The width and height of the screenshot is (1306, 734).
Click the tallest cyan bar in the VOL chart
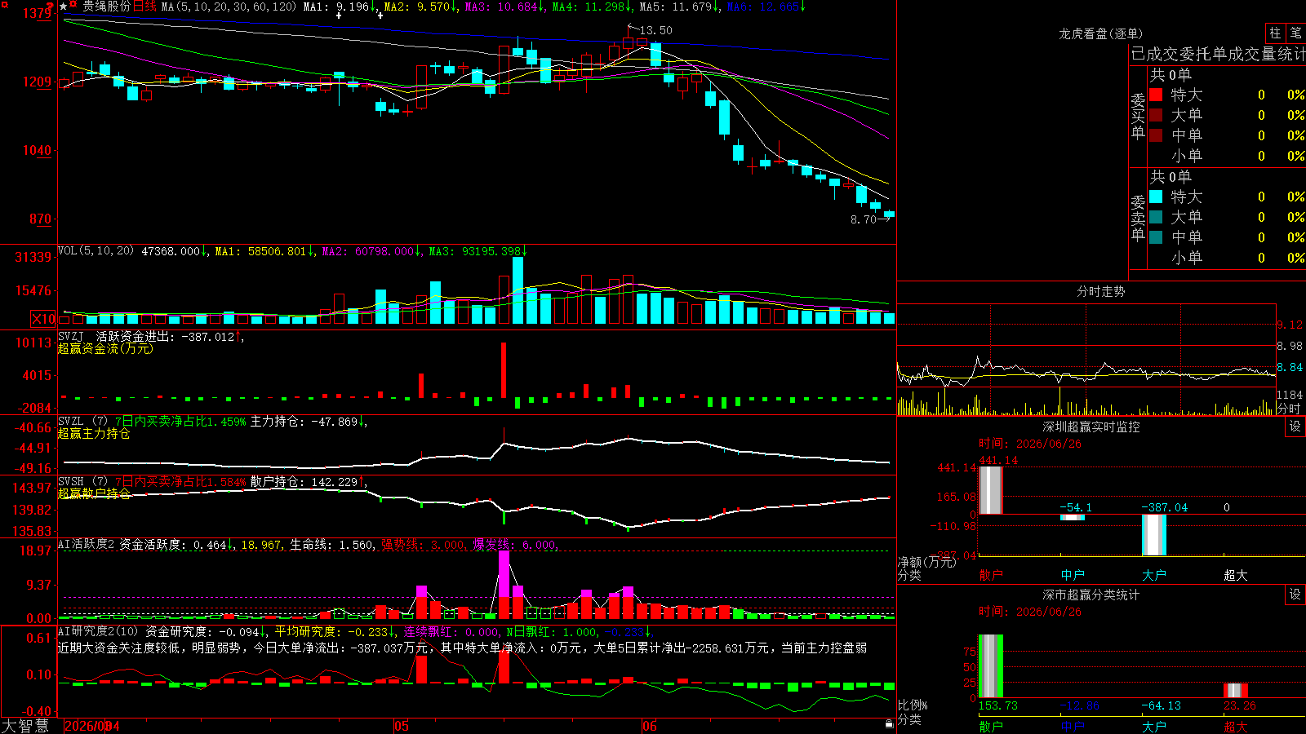518,290
